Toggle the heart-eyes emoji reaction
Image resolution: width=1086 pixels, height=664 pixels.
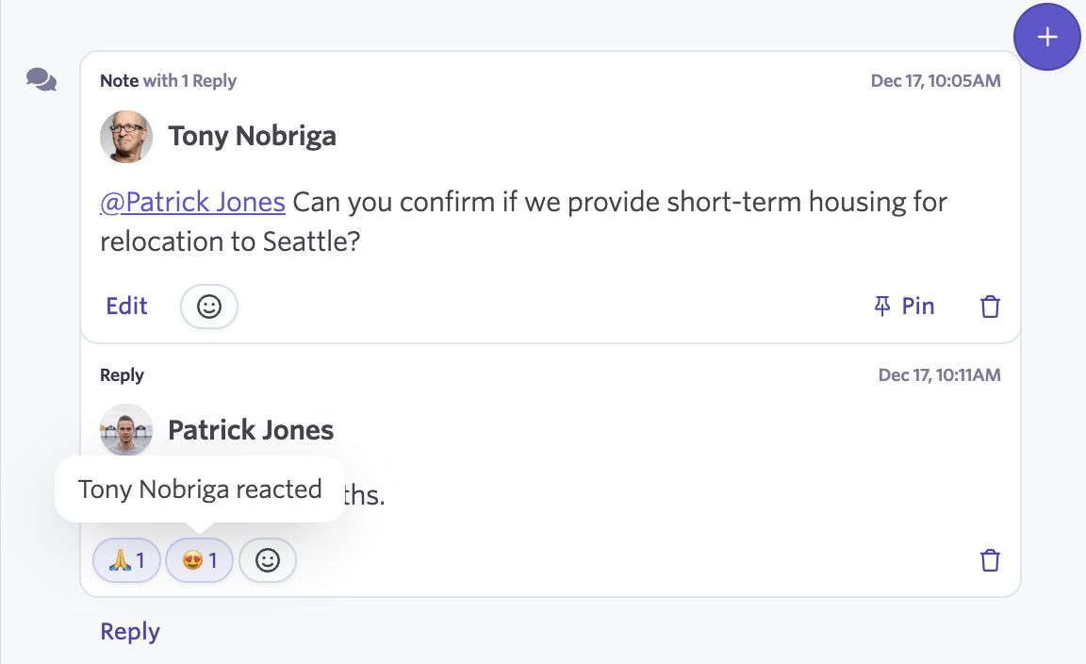pos(199,560)
